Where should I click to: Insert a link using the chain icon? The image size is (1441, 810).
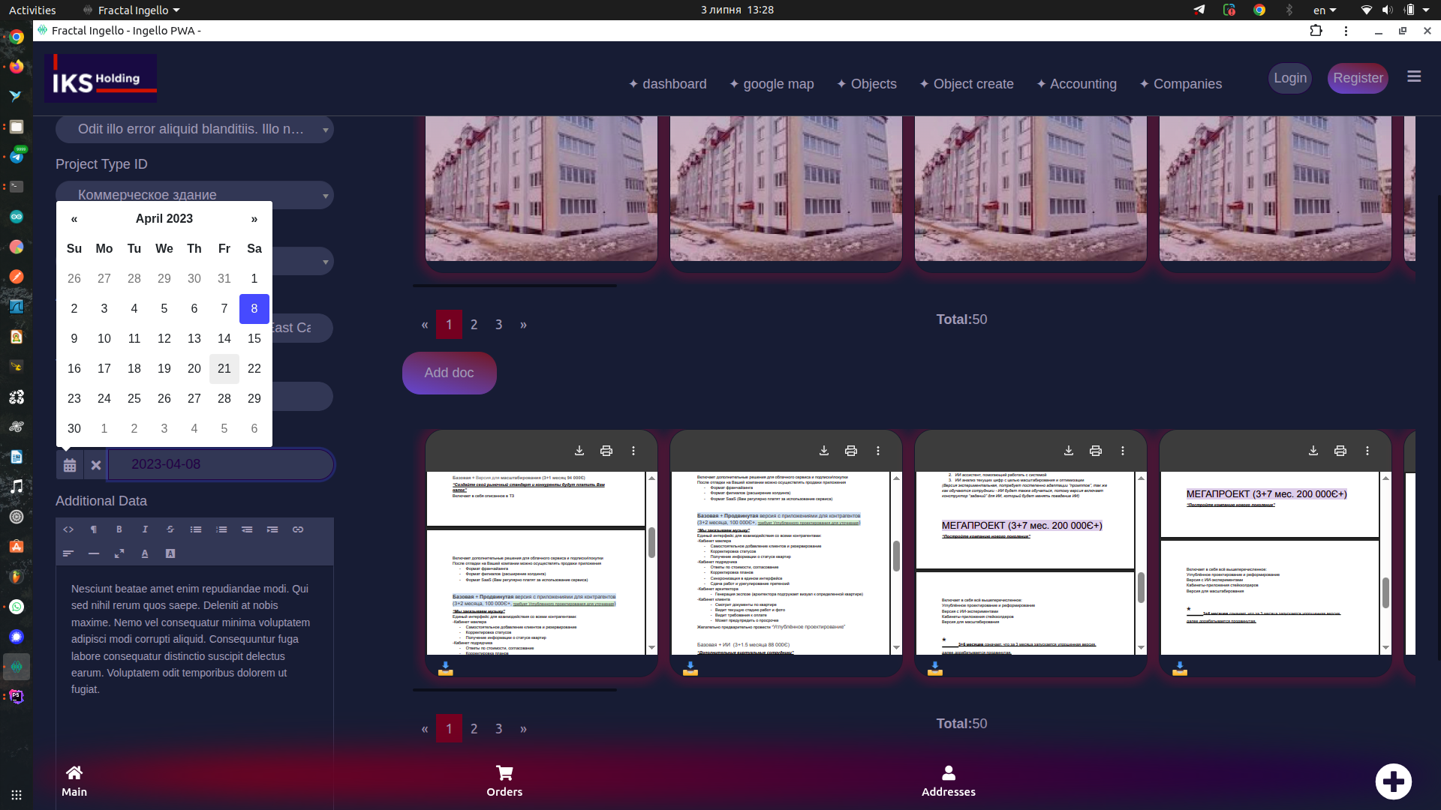point(298,529)
